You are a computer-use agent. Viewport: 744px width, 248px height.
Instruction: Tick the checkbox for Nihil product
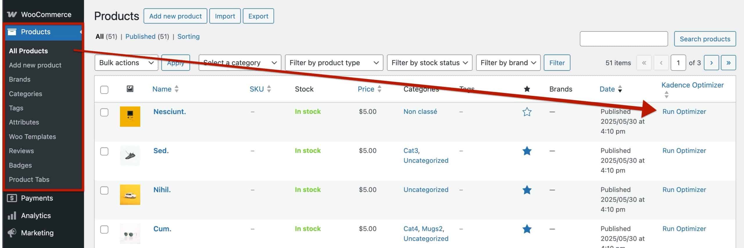104,191
